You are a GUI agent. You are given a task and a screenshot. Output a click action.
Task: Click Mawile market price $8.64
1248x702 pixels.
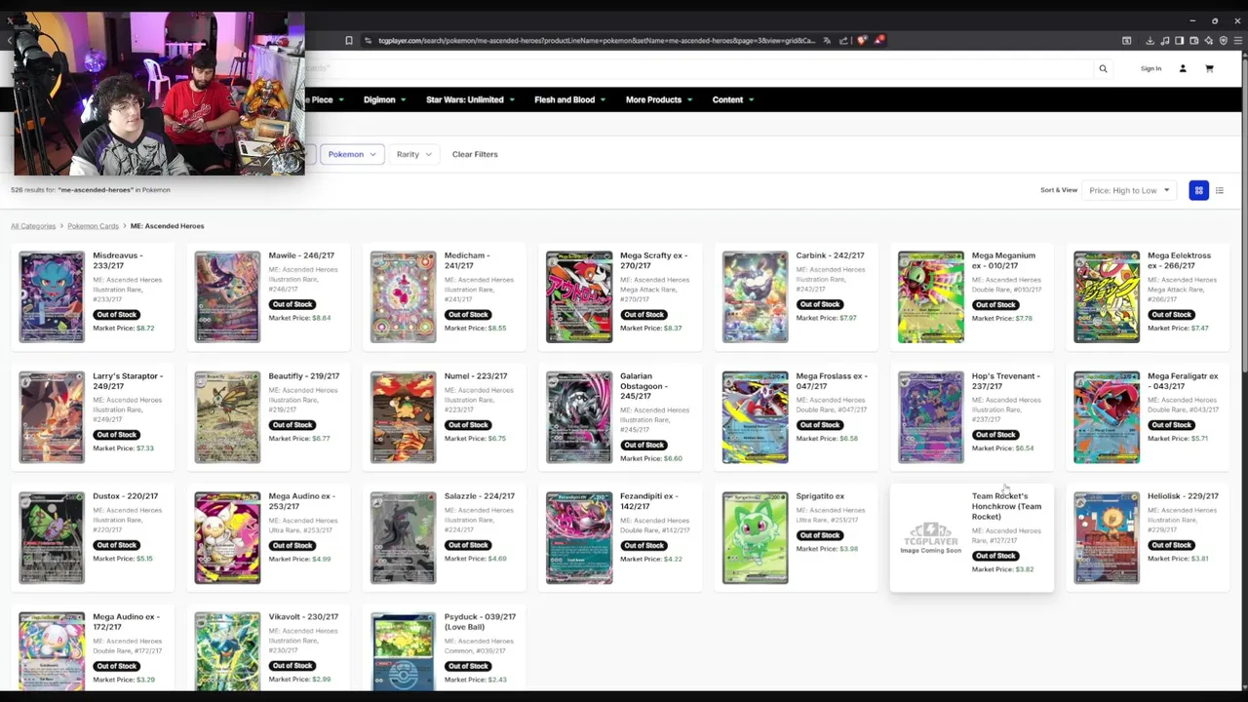(x=299, y=318)
